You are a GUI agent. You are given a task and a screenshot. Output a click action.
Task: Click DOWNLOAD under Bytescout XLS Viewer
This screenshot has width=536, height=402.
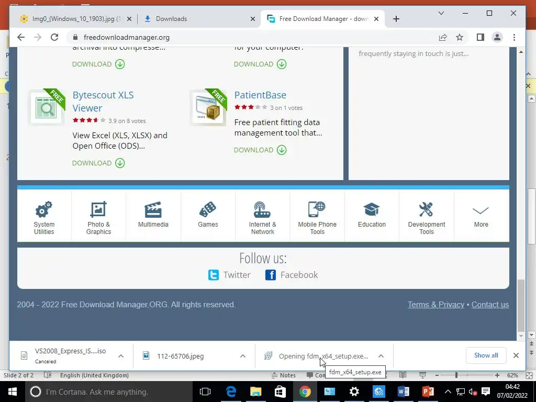pyautogui.click(x=98, y=163)
